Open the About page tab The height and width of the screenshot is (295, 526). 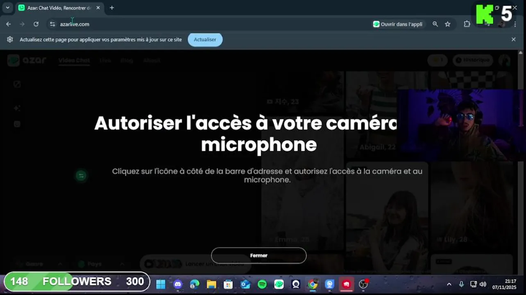152,60
